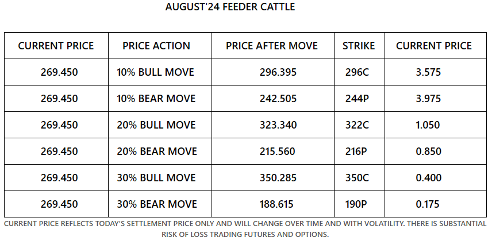
Task: Select the 30% BEAR MOVE cell
Action: [x=156, y=204]
